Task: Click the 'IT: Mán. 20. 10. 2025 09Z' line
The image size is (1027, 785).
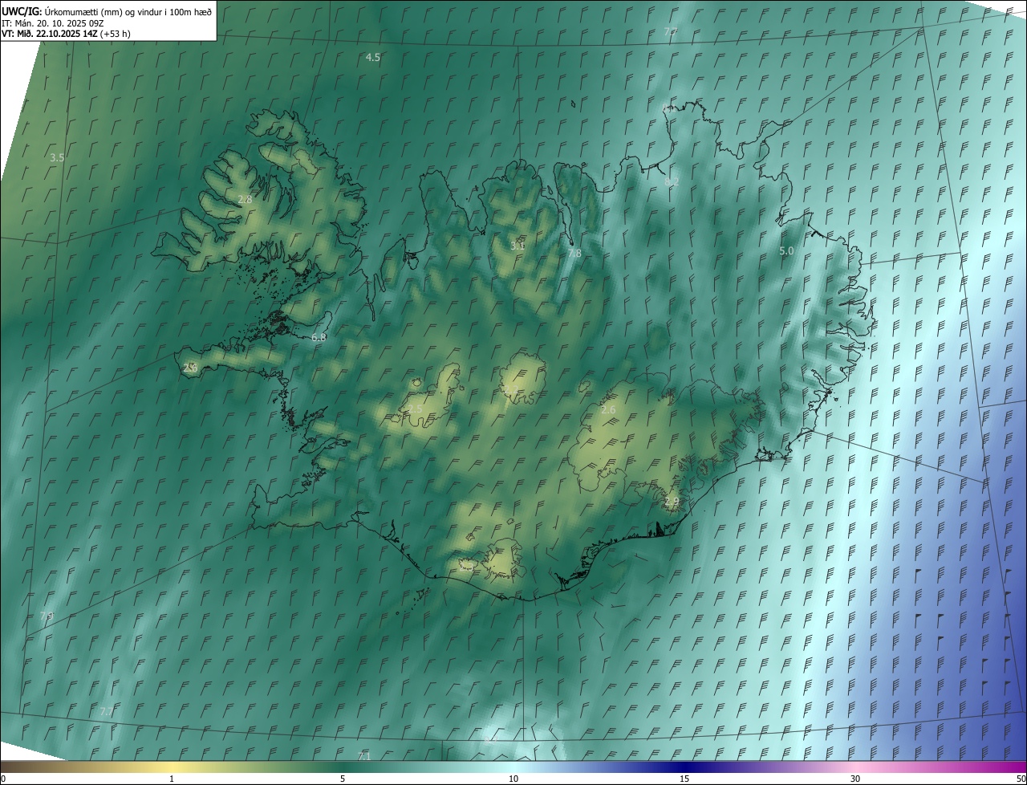Action: [x=52, y=23]
